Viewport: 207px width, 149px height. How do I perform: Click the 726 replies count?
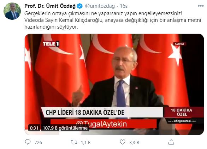[38, 142]
